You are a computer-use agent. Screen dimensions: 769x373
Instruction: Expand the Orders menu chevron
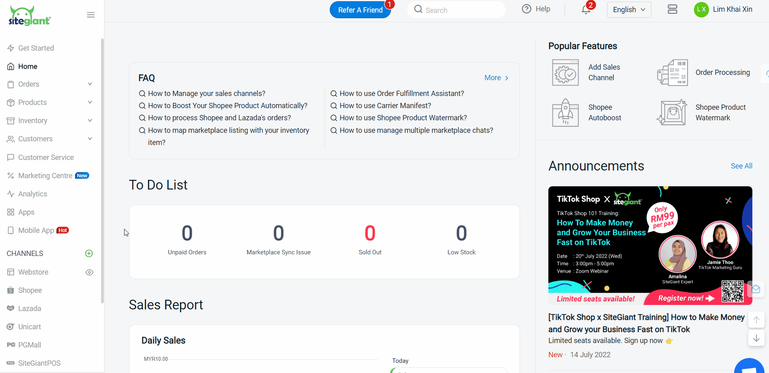90,84
